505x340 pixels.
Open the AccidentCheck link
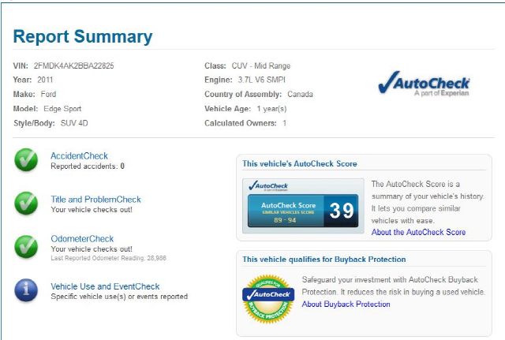click(x=79, y=156)
